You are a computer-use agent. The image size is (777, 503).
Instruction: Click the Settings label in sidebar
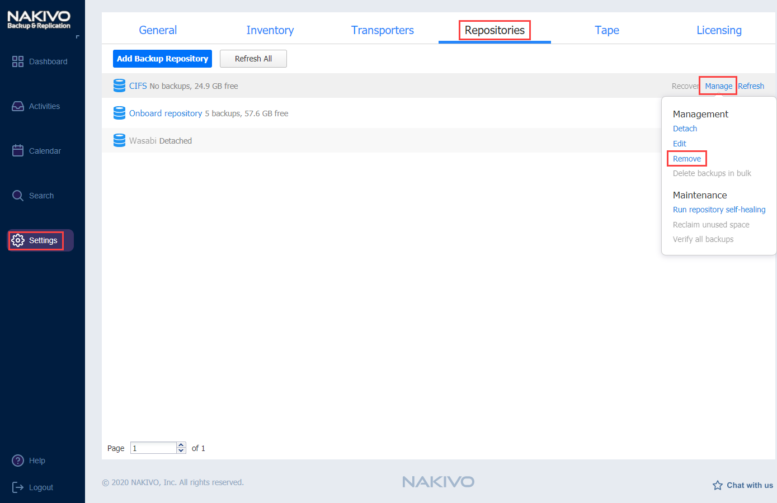coord(43,240)
